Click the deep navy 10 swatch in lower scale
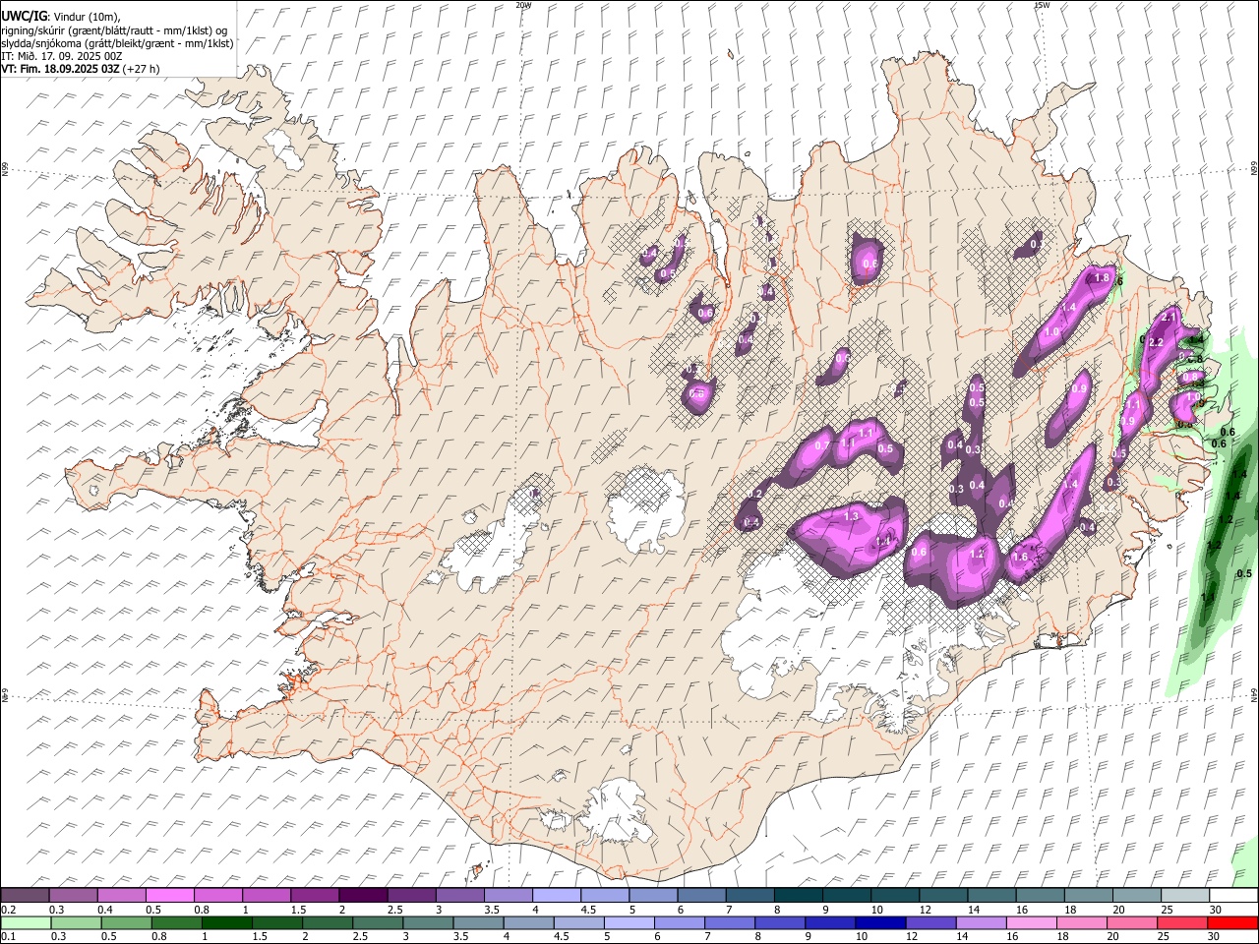1259x944 pixels. [878, 922]
